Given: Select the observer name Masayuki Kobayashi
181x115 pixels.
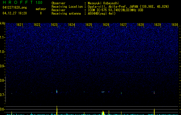Looking at the screenshot, I should 103,3.
